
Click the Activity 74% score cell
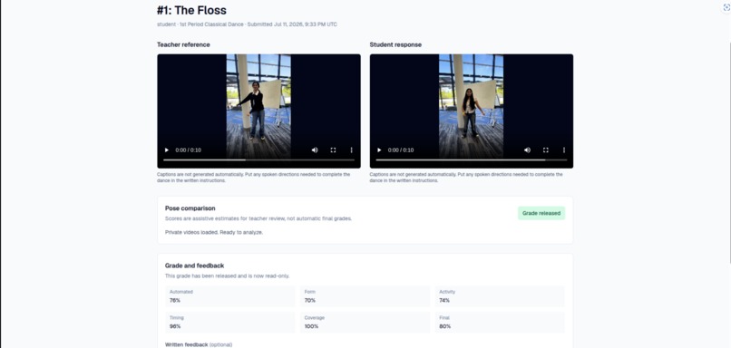(x=500, y=296)
